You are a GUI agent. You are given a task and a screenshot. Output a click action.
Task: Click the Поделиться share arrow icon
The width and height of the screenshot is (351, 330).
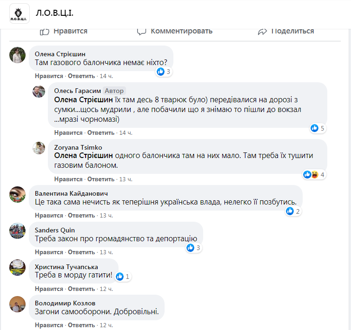pos(262,32)
